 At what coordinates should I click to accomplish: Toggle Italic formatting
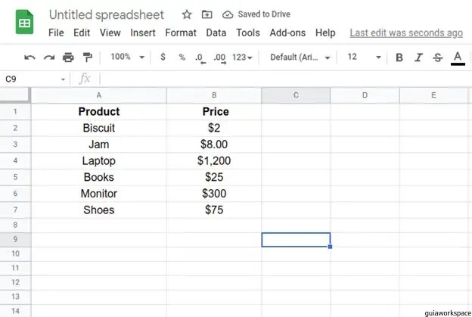418,57
